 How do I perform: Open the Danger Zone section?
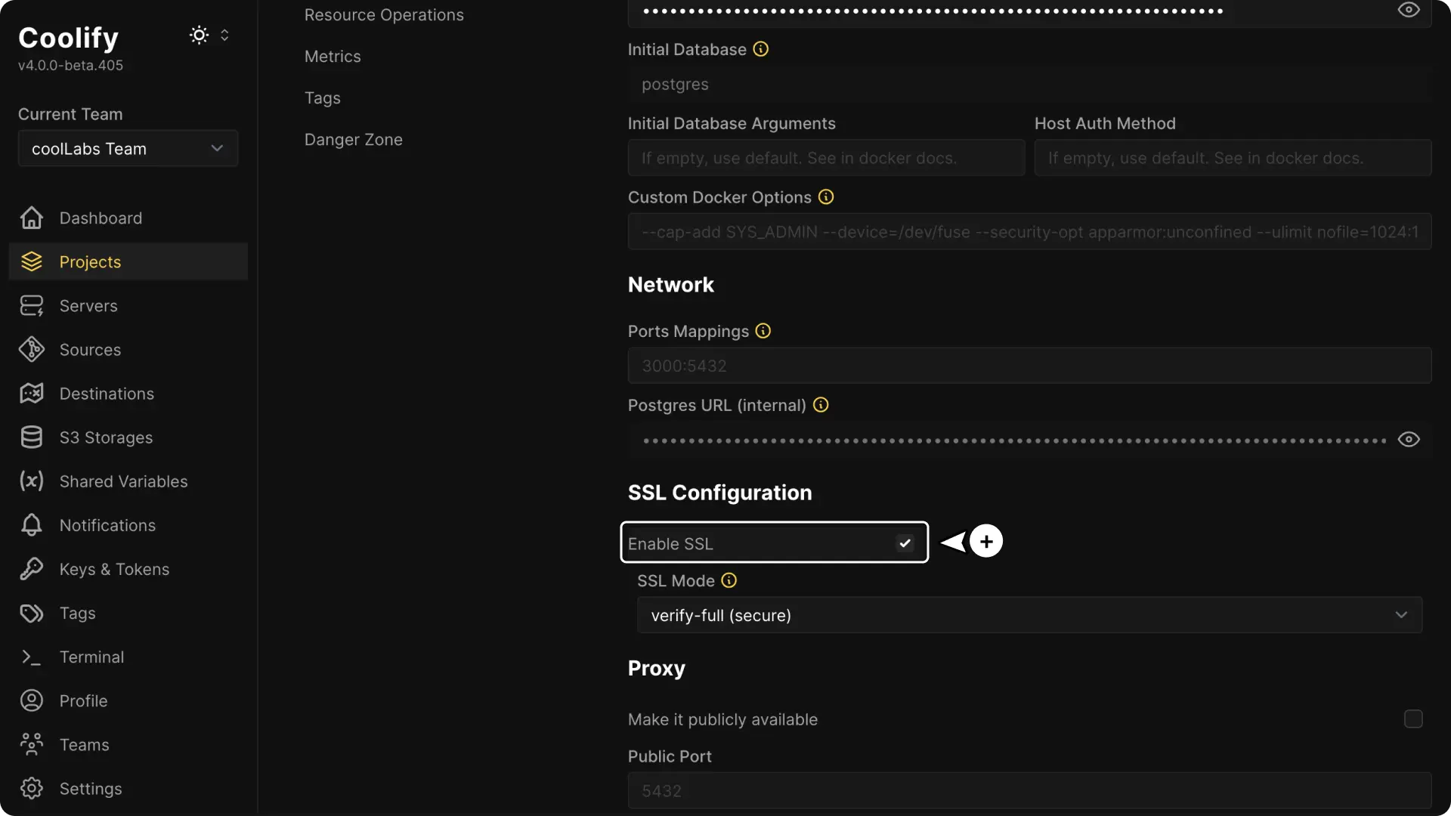(x=353, y=139)
